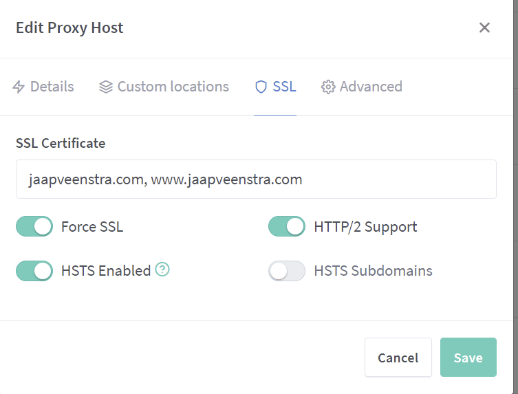Click the lightning bolt icon beside Details
This screenshot has width=518, height=394.
(19, 87)
